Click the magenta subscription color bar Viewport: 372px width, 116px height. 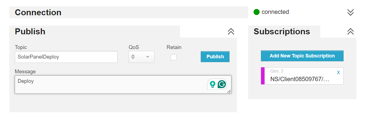point(263,76)
